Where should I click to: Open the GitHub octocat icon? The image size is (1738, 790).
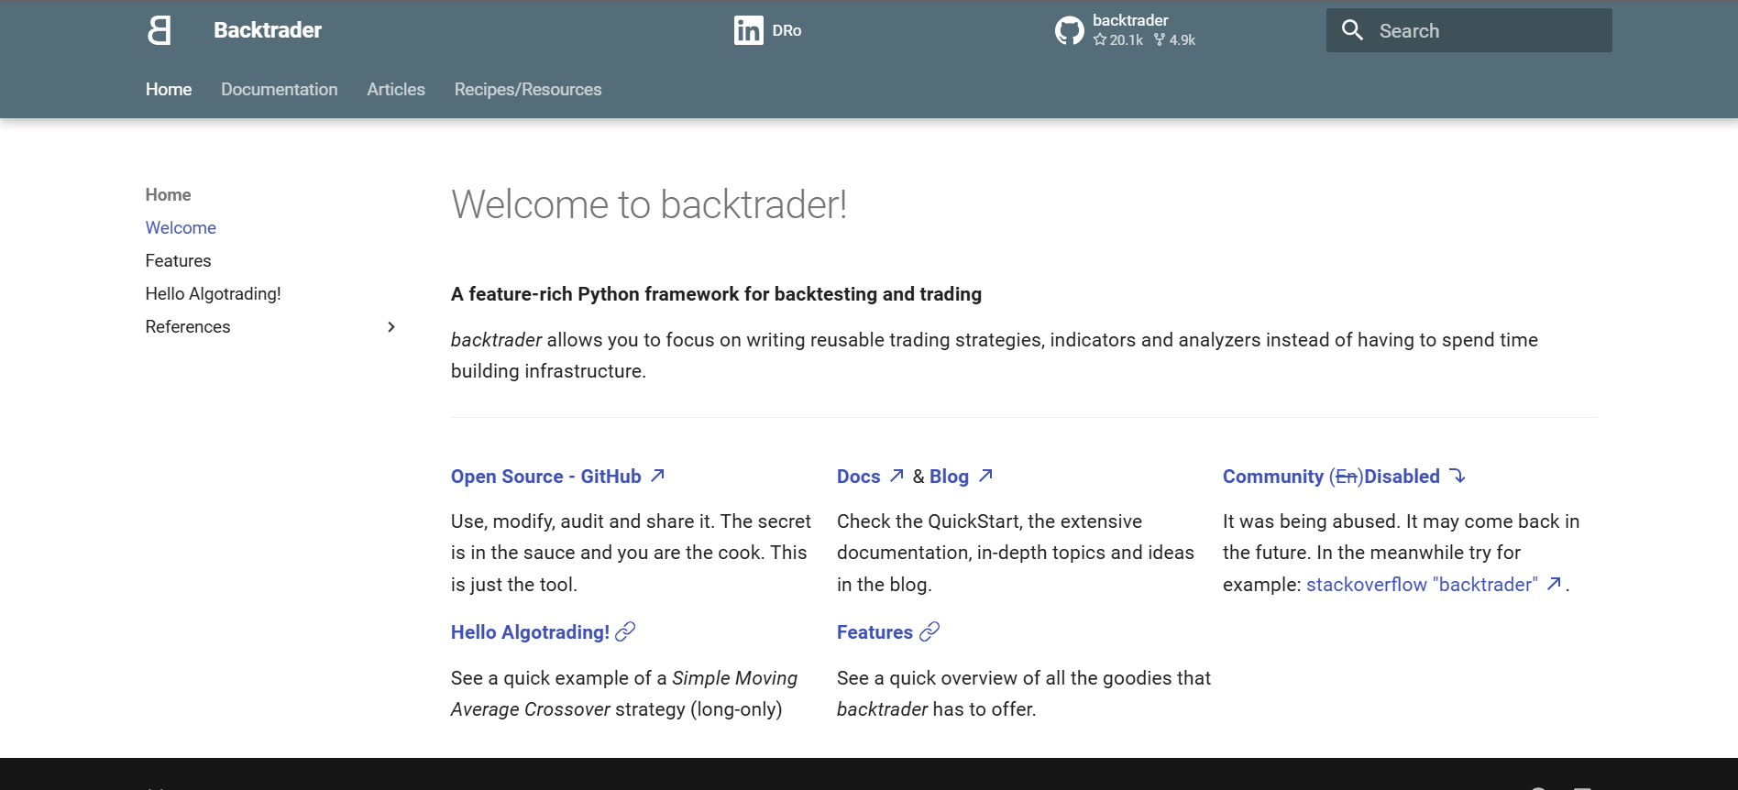pos(1069,30)
